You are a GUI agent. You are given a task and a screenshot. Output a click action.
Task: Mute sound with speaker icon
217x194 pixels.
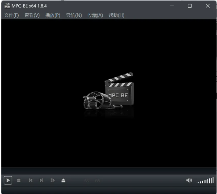point(189,180)
